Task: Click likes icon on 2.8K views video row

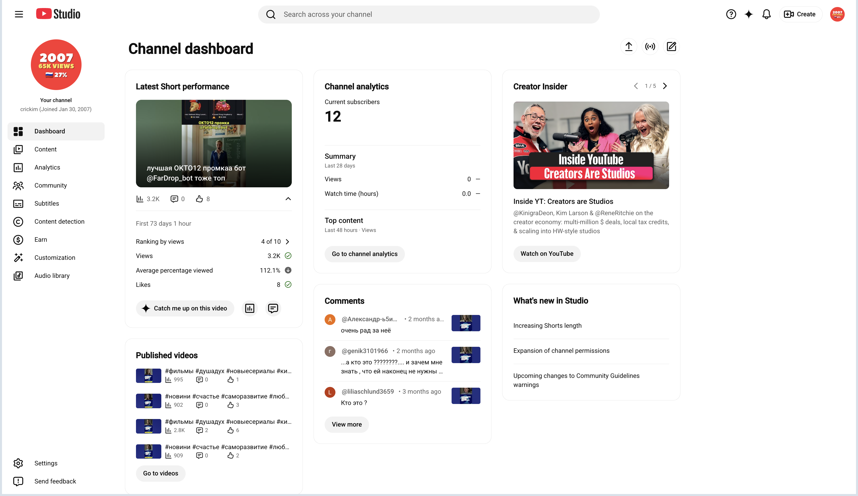Action: (231, 430)
